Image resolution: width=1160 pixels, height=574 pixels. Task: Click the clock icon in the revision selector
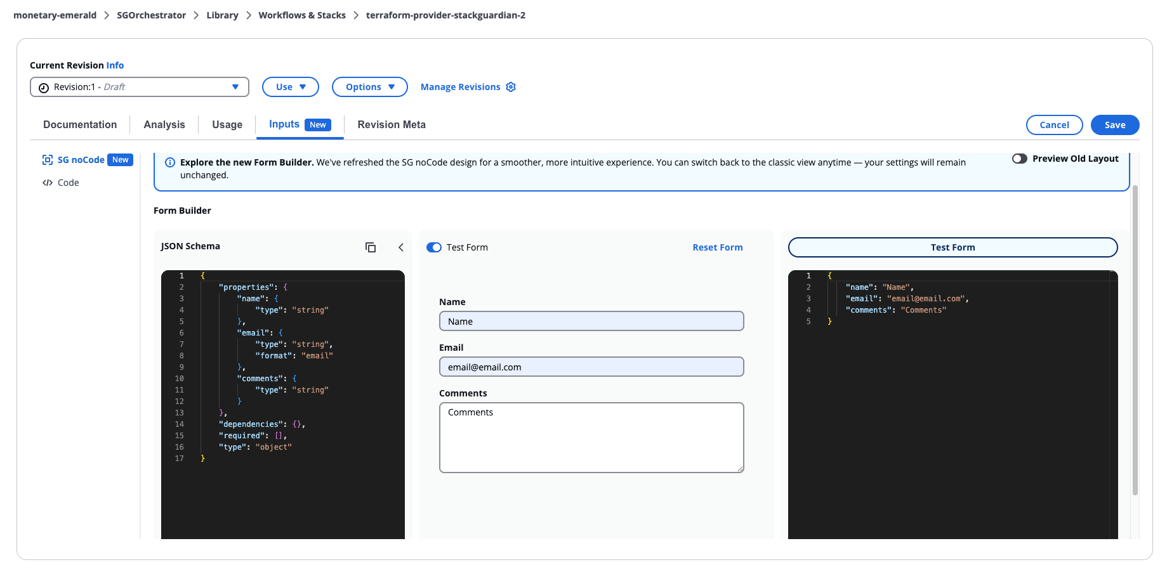pyautogui.click(x=44, y=88)
